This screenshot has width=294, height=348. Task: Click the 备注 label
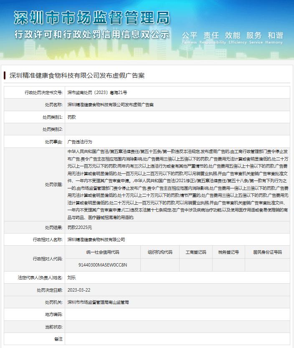click(x=58, y=339)
